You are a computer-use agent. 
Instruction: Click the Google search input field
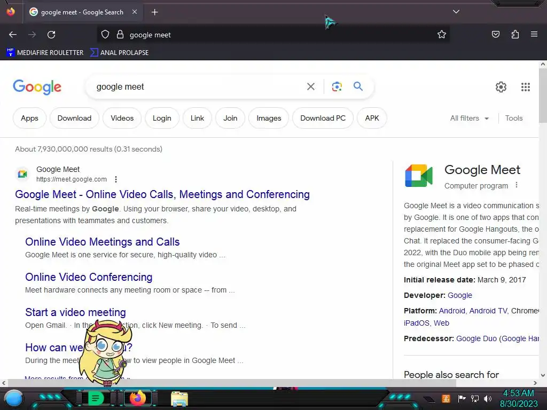[199, 86]
